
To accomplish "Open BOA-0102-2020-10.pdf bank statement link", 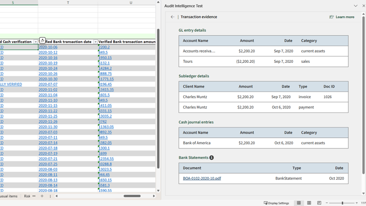I will click(202, 178).
